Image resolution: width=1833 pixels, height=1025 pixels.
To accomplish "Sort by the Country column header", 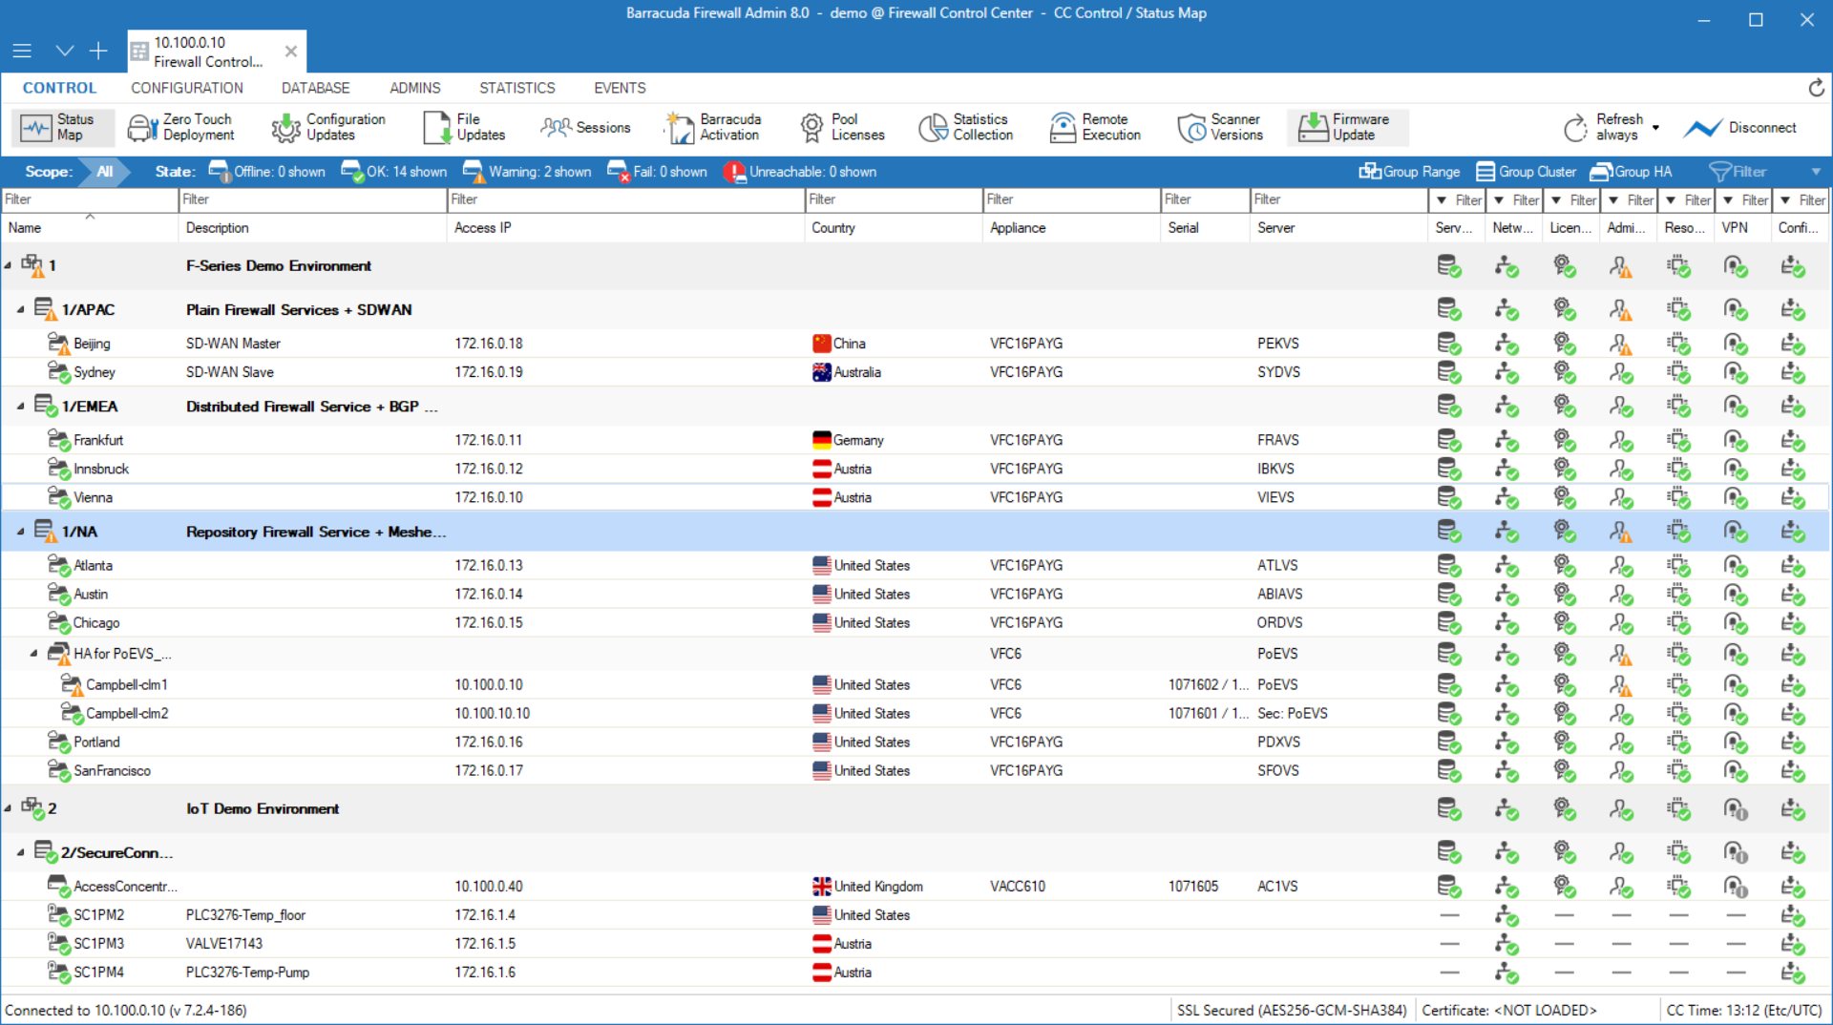I will [x=894, y=228].
